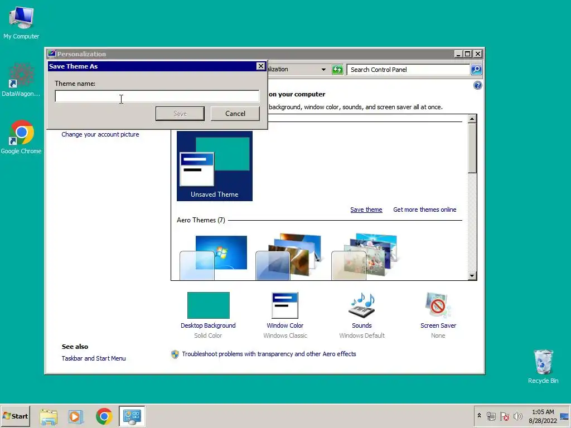Select the Characters Aero theme thumbnail
571x428 pixels.
coord(365,256)
